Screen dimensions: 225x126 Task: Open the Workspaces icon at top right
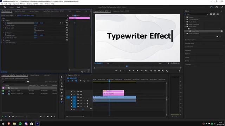(x=211, y=7)
